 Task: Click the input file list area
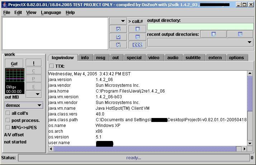pos(55,33)
